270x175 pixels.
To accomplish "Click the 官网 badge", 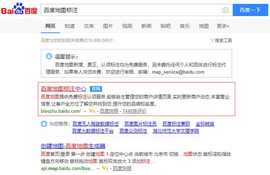I will pyautogui.click(x=96, y=89).
